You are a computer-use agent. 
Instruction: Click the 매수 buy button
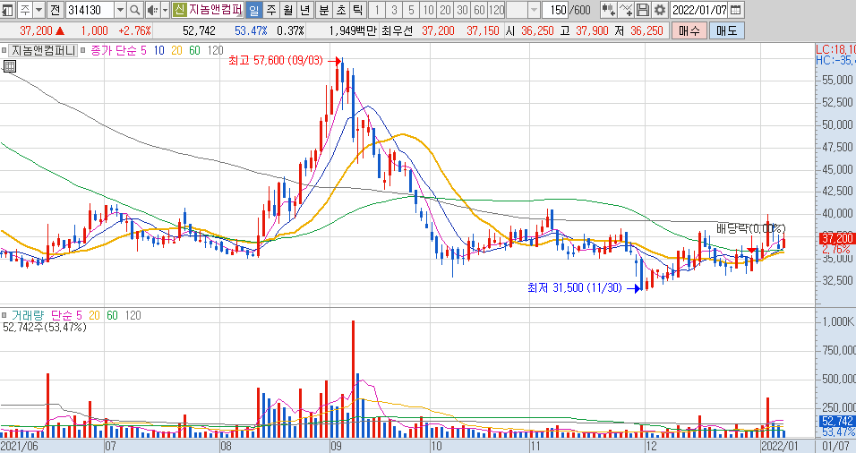point(689,30)
